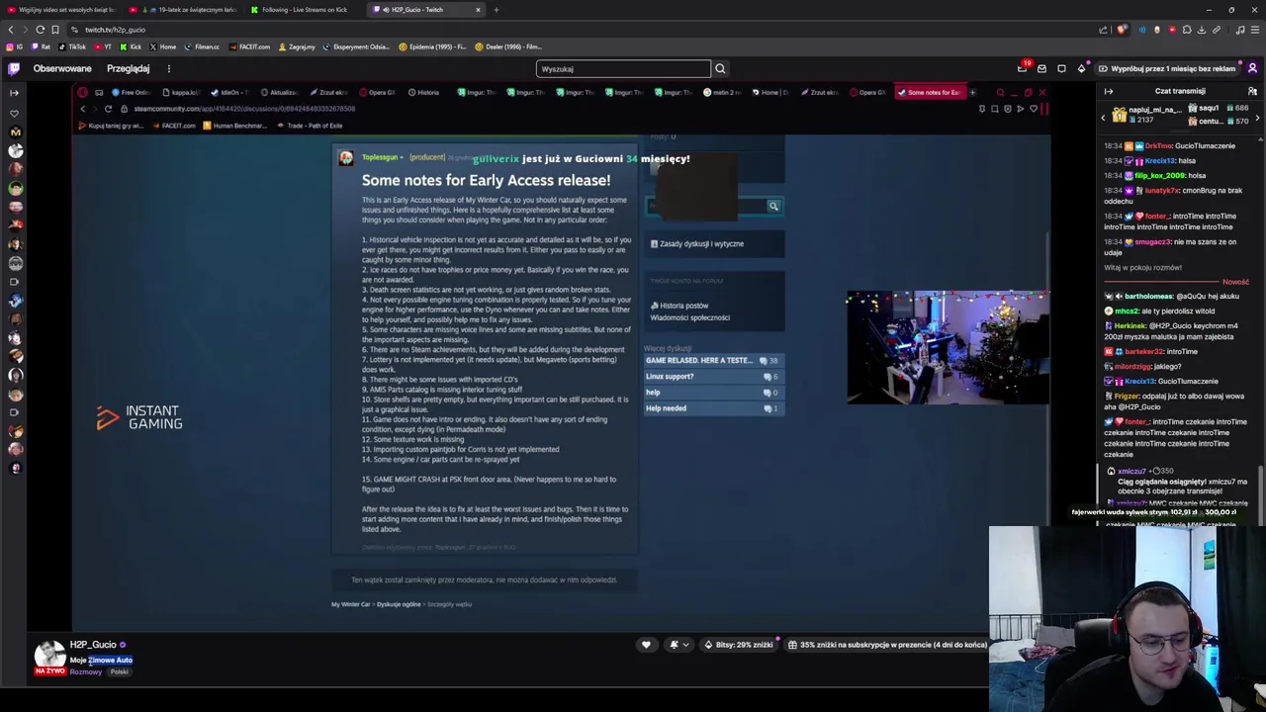Click the search magnifier button
This screenshot has width=1266, height=712.
pyautogui.click(x=720, y=68)
